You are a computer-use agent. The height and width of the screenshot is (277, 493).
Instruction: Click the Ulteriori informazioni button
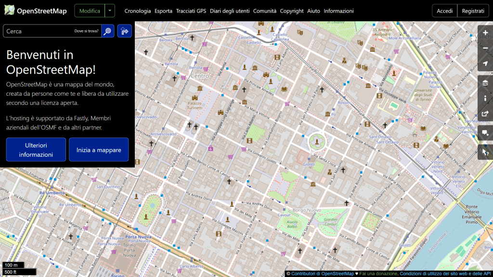coord(36,150)
